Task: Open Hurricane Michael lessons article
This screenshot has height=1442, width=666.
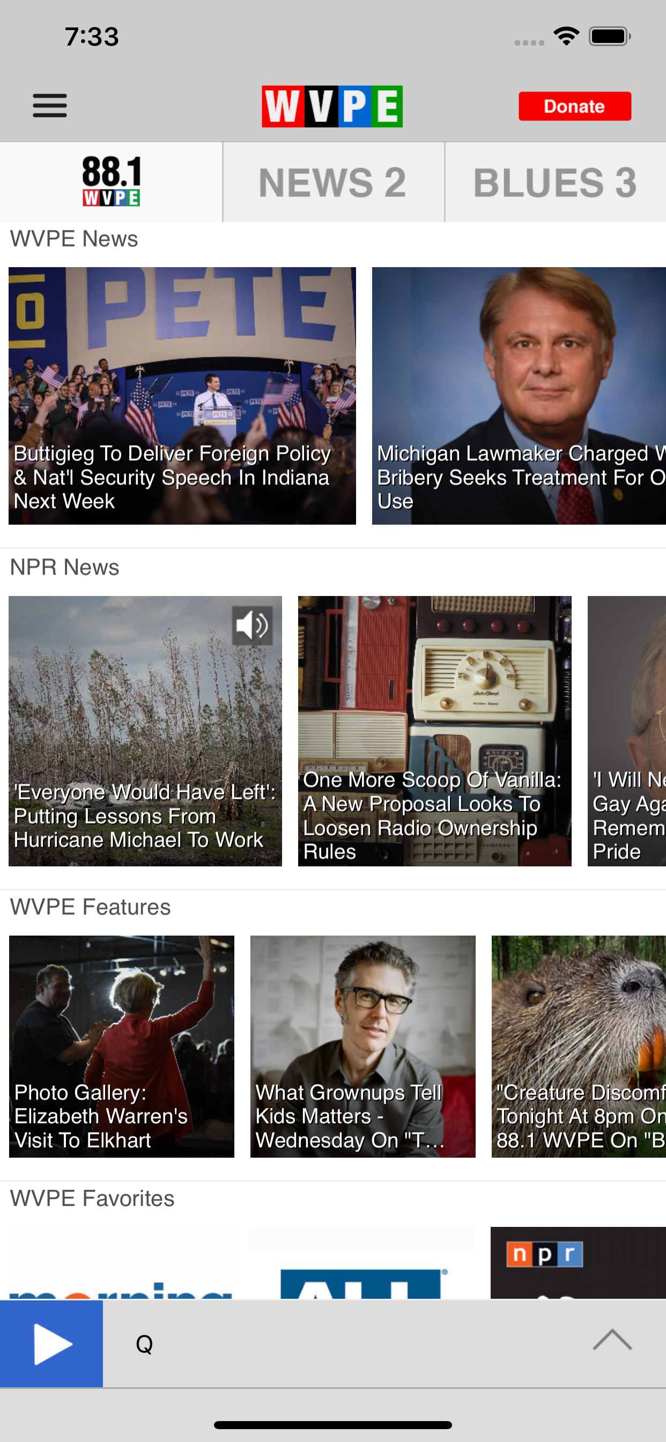Action: pos(145,731)
